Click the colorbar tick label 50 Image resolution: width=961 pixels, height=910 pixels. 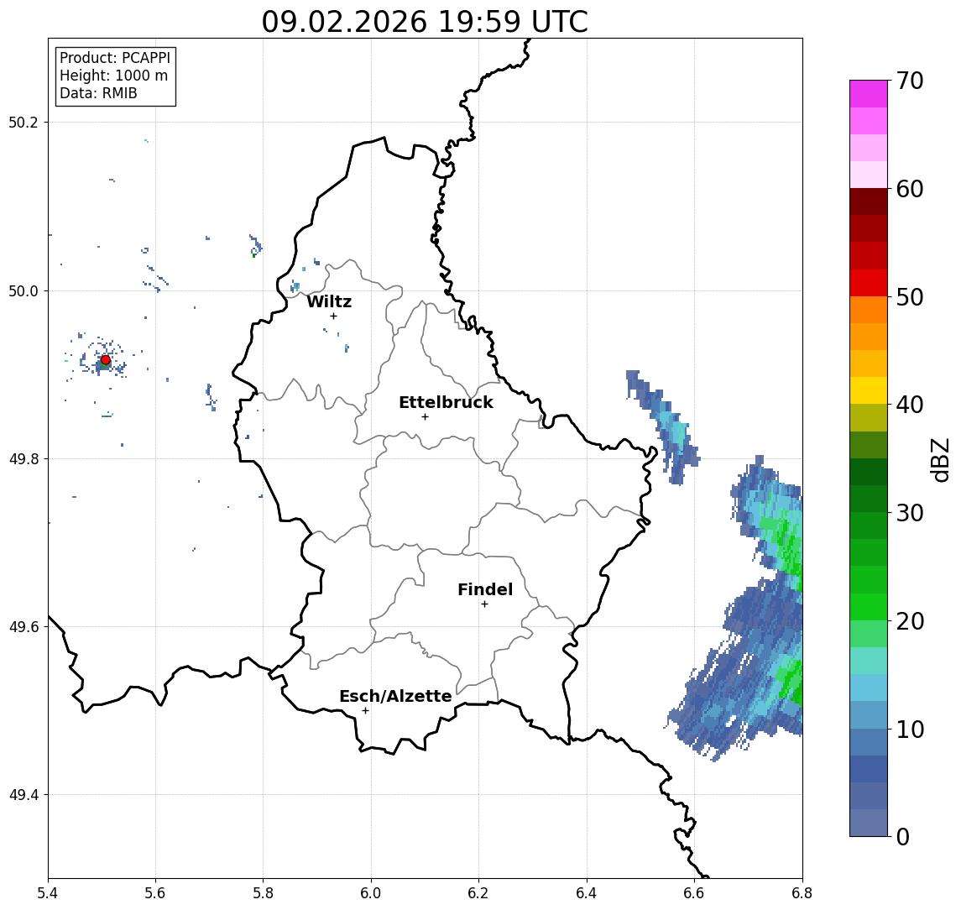(x=910, y=297)
